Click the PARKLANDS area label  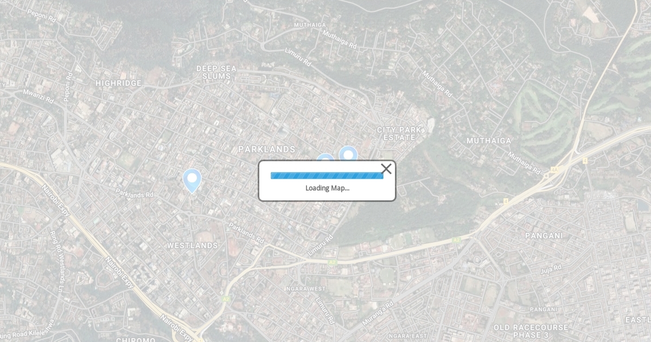267,149
